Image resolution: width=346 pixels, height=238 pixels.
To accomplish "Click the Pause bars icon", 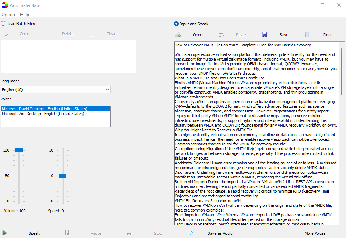I will [x=67, y=233].
